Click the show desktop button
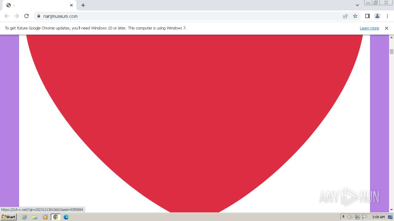The width and height of the screenshot is (394, 221). coord(390,217)
